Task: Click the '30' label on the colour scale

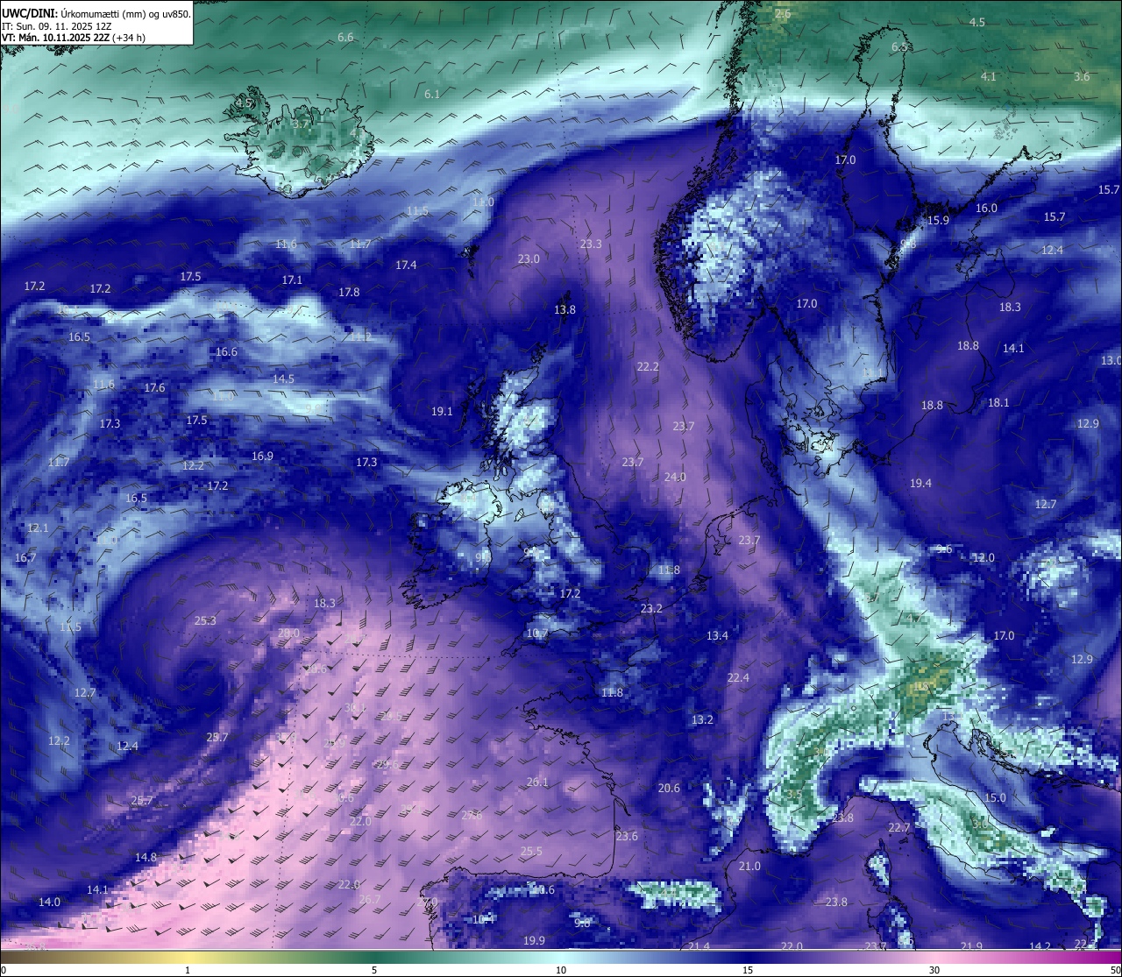Action: click(x=934, y=970)
